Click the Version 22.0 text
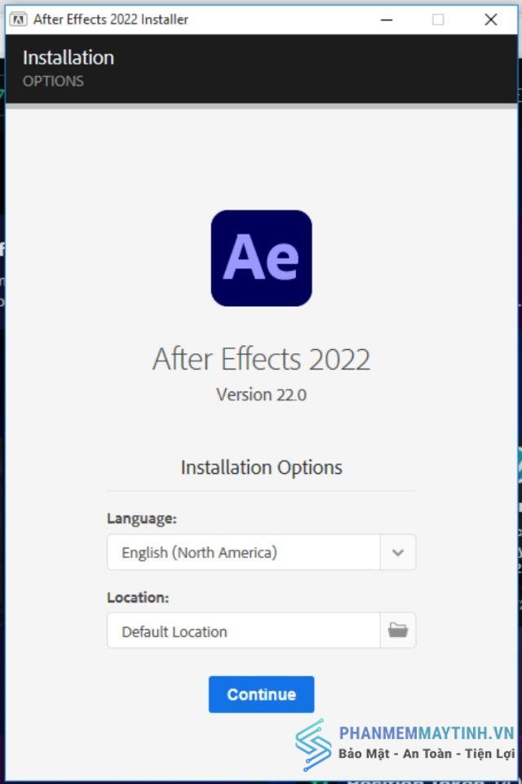The height and width of the screenshot is (784, 522). pyautogui.click(x=262, y=395)
